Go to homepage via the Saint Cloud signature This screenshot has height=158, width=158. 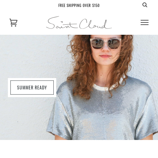click(79, 22)
